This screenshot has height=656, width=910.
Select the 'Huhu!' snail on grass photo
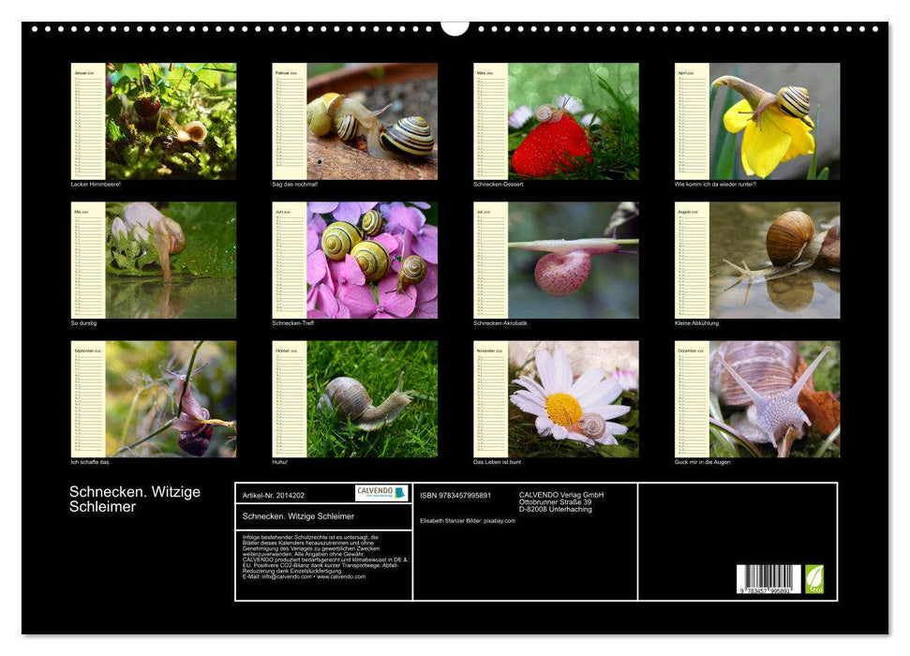372,399
